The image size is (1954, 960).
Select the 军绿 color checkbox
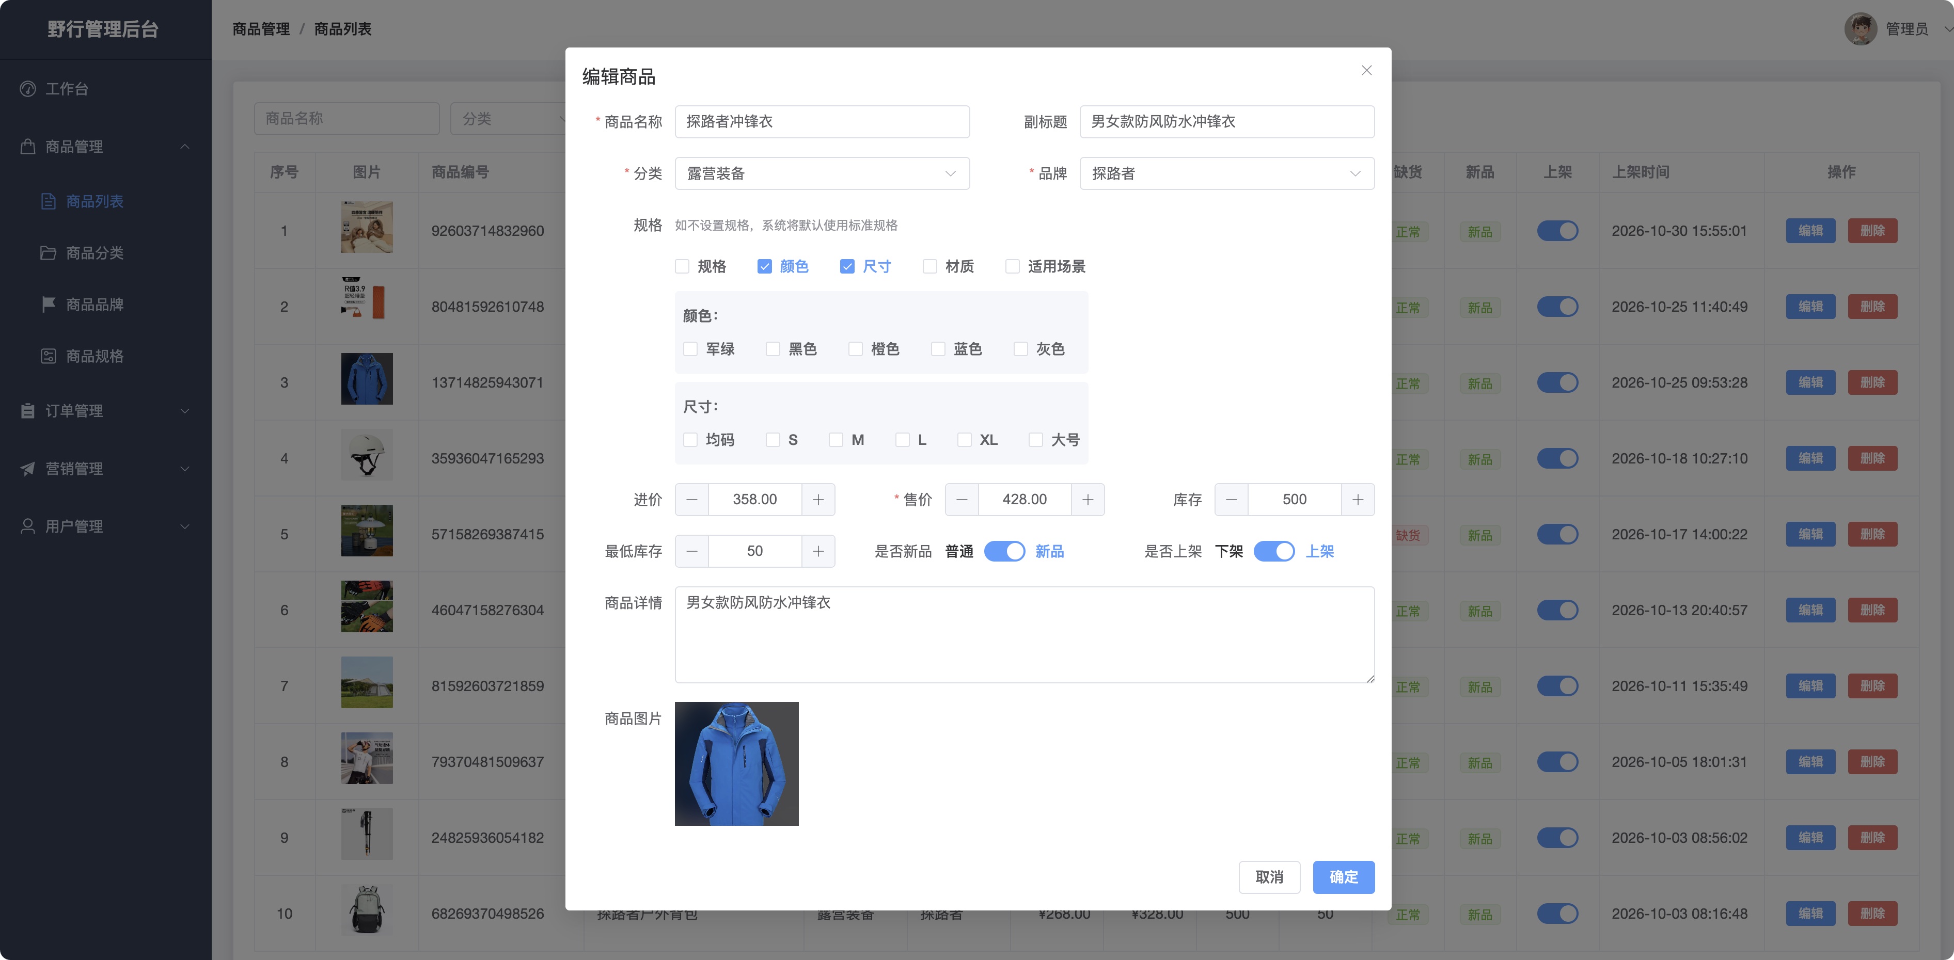690,349
